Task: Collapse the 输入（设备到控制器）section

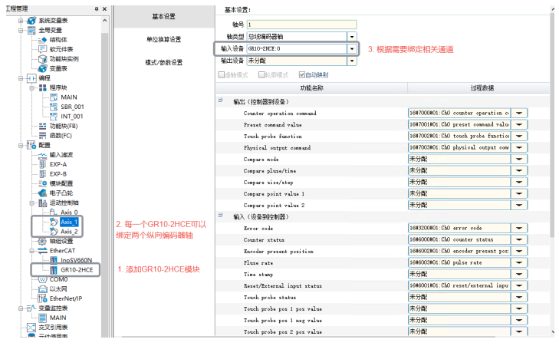Action: (x=220, y=216)
